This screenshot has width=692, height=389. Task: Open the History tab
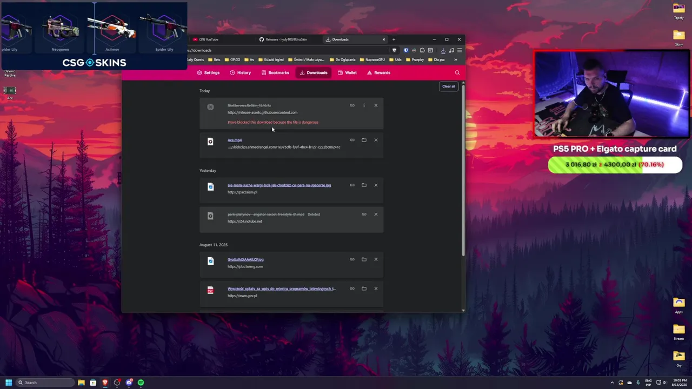pyautogui.click(x=241, y=72)
